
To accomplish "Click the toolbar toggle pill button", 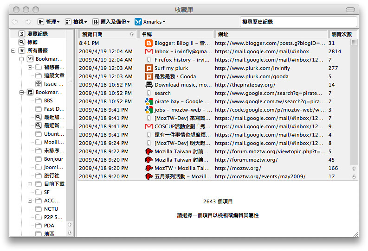I will click(350, 10).
